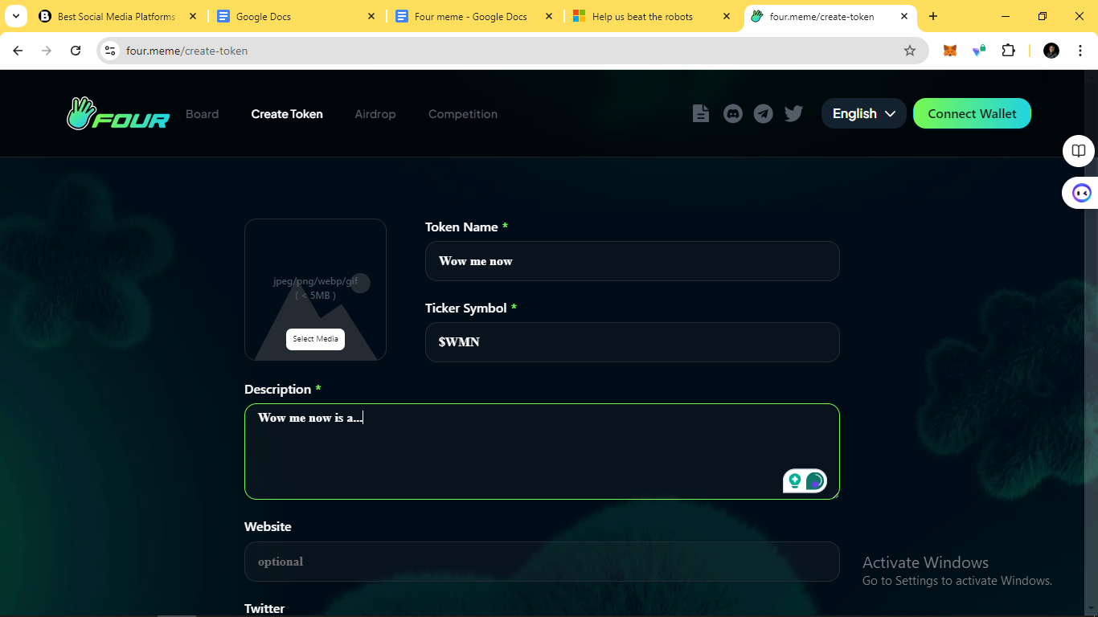Image resolution: width=1098 pixels, height=617 pixels.
Task: Go forward with the forward arrow button
Action: (47, 51)
